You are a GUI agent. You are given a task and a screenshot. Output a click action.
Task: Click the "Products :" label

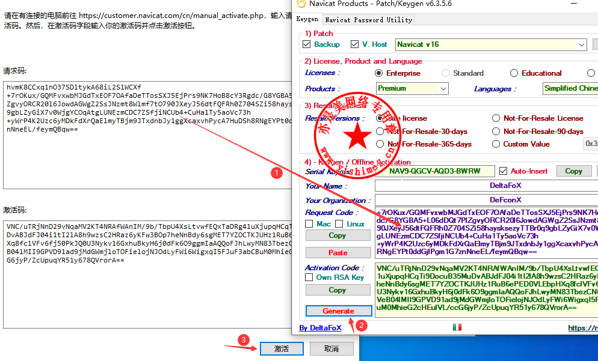322,89
